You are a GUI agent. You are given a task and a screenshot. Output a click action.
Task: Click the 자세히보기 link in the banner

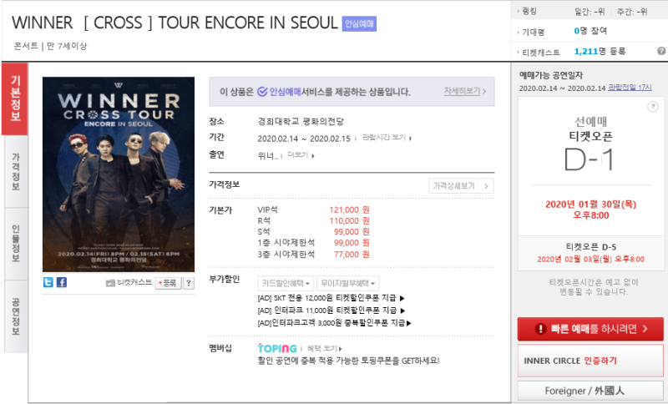click(x=465, y=91)
